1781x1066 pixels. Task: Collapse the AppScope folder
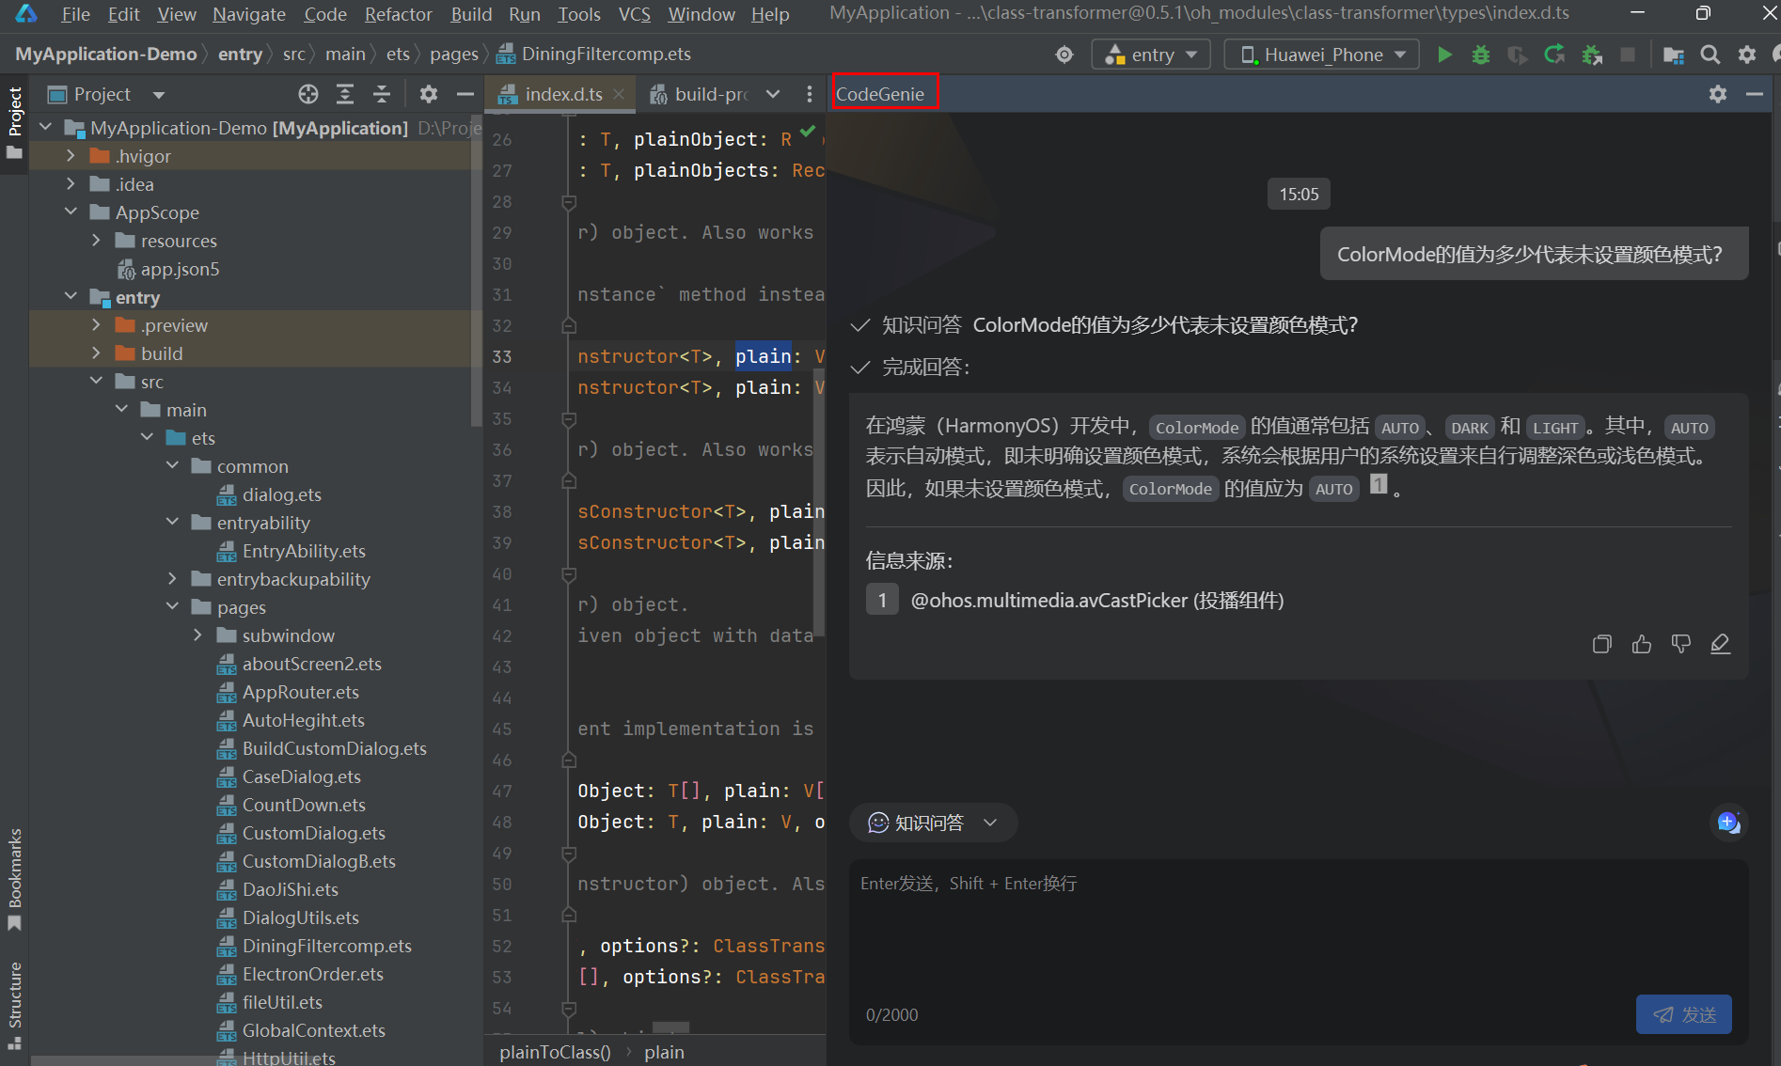pyautogui.click(x=71, y=212)
